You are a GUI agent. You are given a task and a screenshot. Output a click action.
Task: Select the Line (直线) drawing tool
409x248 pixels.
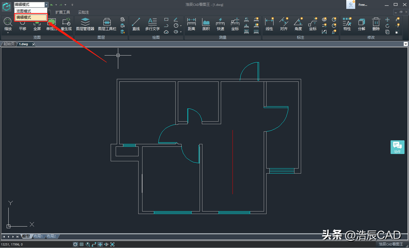point(136,25)
